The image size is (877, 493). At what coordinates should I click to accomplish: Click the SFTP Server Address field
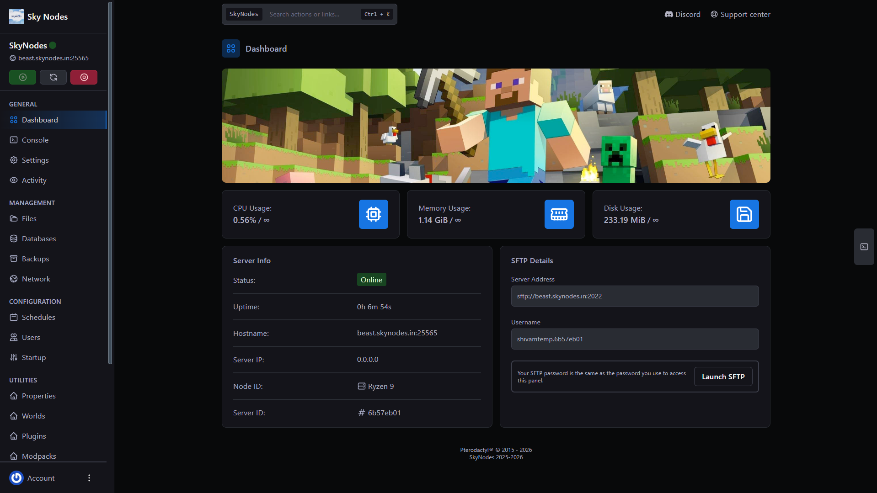635,296
